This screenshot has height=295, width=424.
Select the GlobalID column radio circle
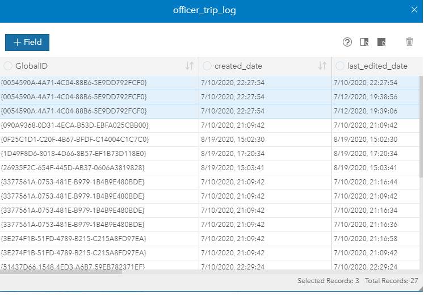[x=8, y=66]
